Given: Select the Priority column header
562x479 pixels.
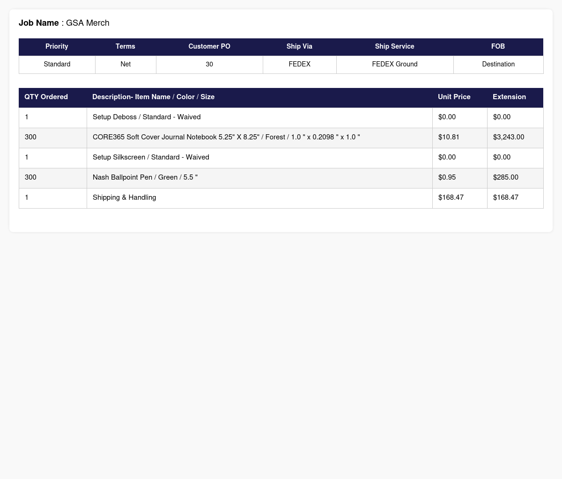Looking at the screenshot, I should (57, 47).
